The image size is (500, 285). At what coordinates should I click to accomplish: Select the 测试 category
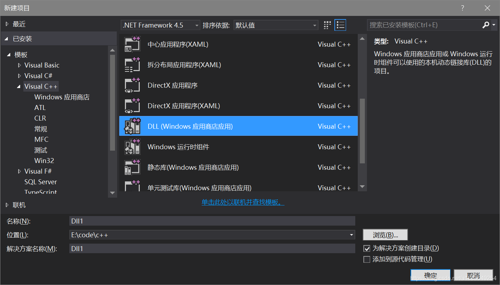point(41,150)
